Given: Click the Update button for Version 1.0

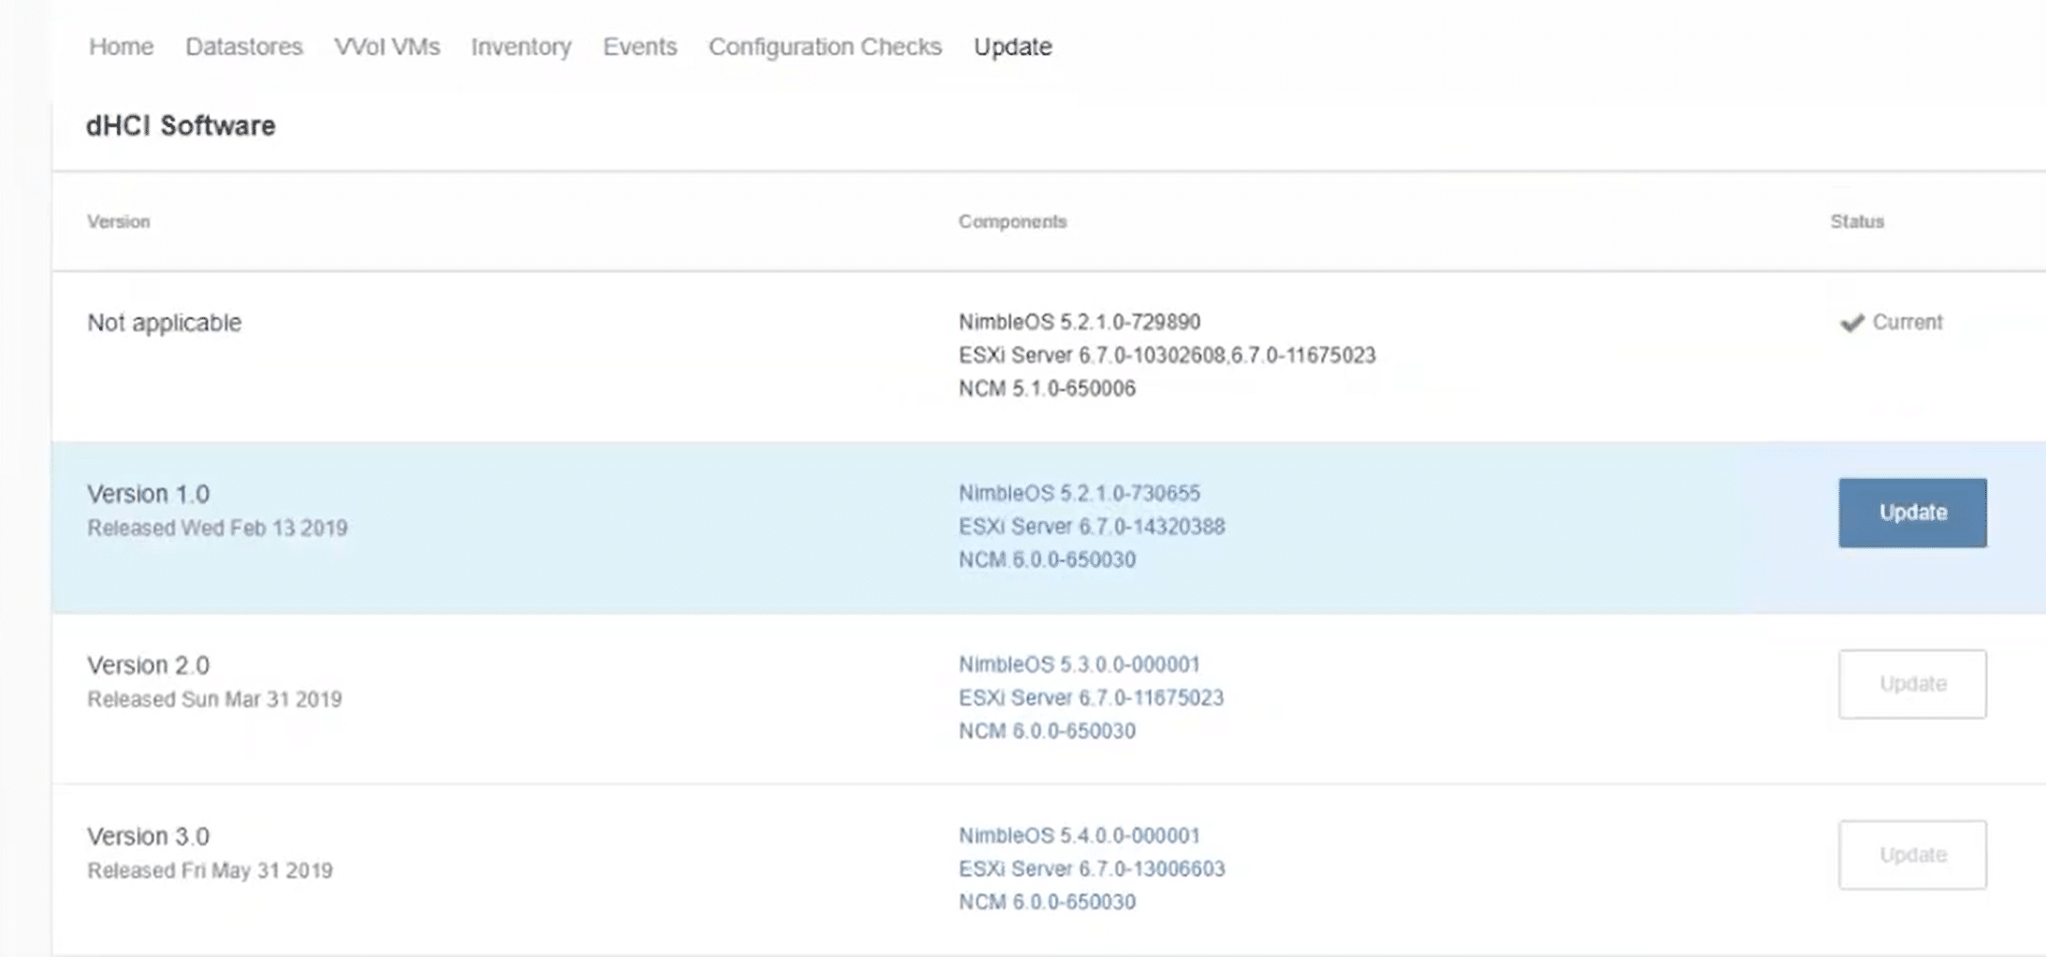Looking at the screenshot, I should tap(1912, 513).
